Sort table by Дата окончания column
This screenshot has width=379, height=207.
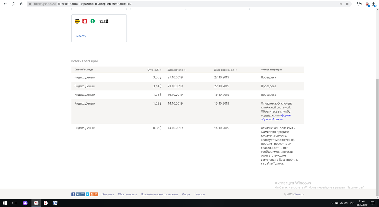[x=225, y=70]
